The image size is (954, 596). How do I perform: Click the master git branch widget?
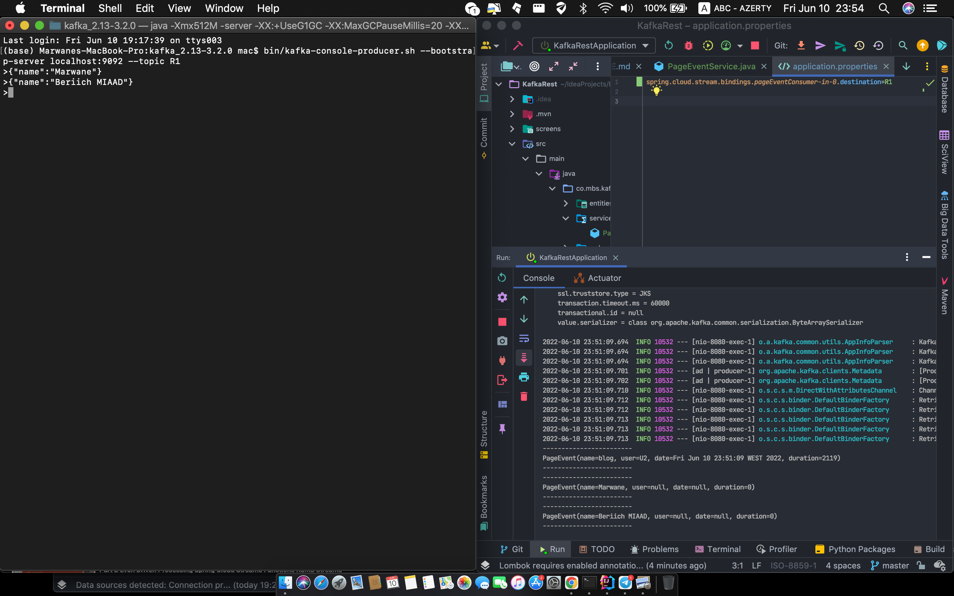[x=890, y=566]
